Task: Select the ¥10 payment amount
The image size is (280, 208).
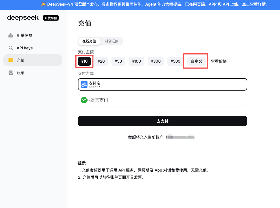Action: pyautogui.click(x=84, y=61)
